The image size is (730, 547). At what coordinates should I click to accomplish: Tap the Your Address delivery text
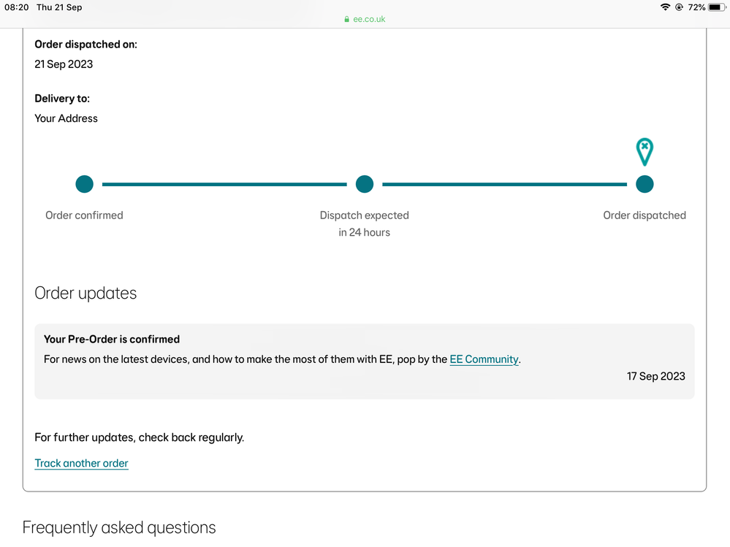point(66,118)
